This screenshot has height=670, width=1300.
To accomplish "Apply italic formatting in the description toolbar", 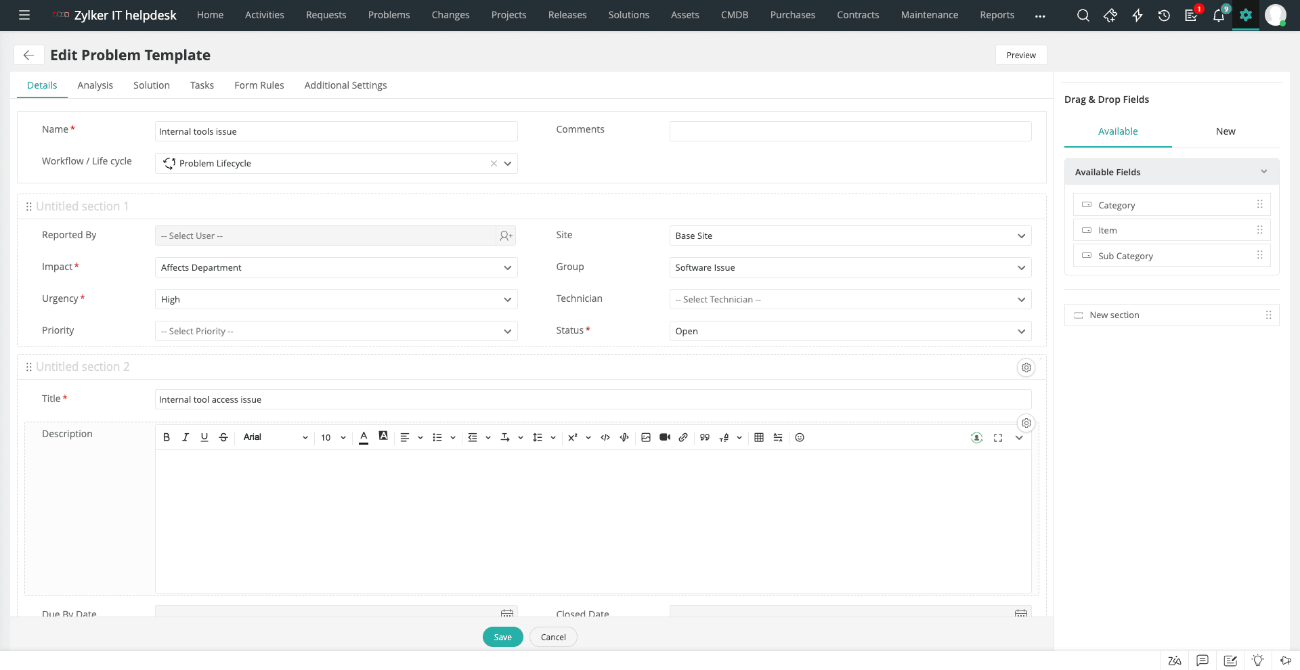I will coord(185,437).
